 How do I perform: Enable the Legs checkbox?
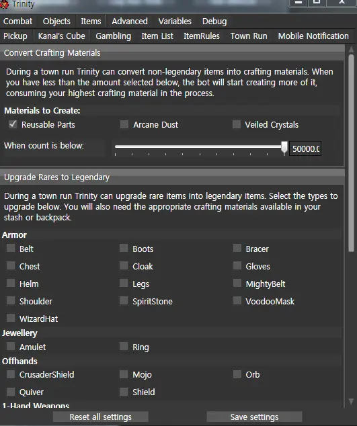124,283
